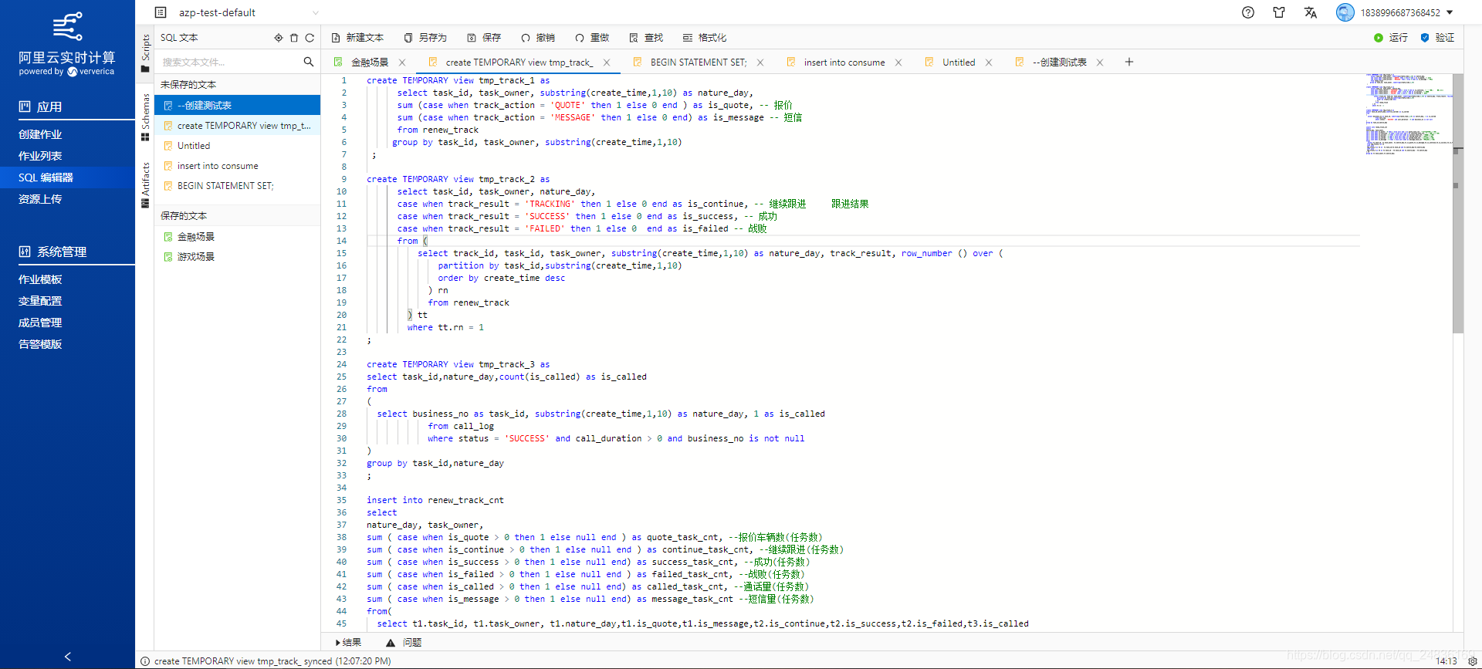Switch to the Untitled editor tab
The width and height of the screenshot is (1482, 669).
coord(959,63)
